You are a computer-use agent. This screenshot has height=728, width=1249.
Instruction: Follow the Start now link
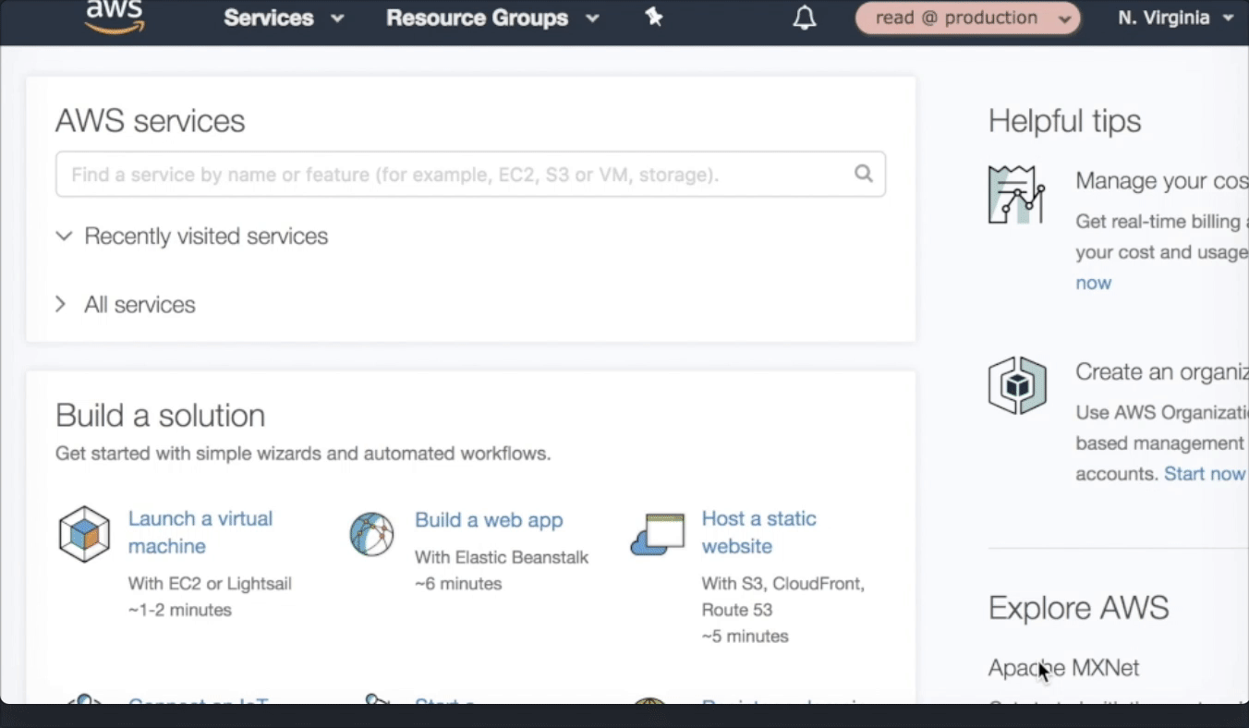(1205, 474)
